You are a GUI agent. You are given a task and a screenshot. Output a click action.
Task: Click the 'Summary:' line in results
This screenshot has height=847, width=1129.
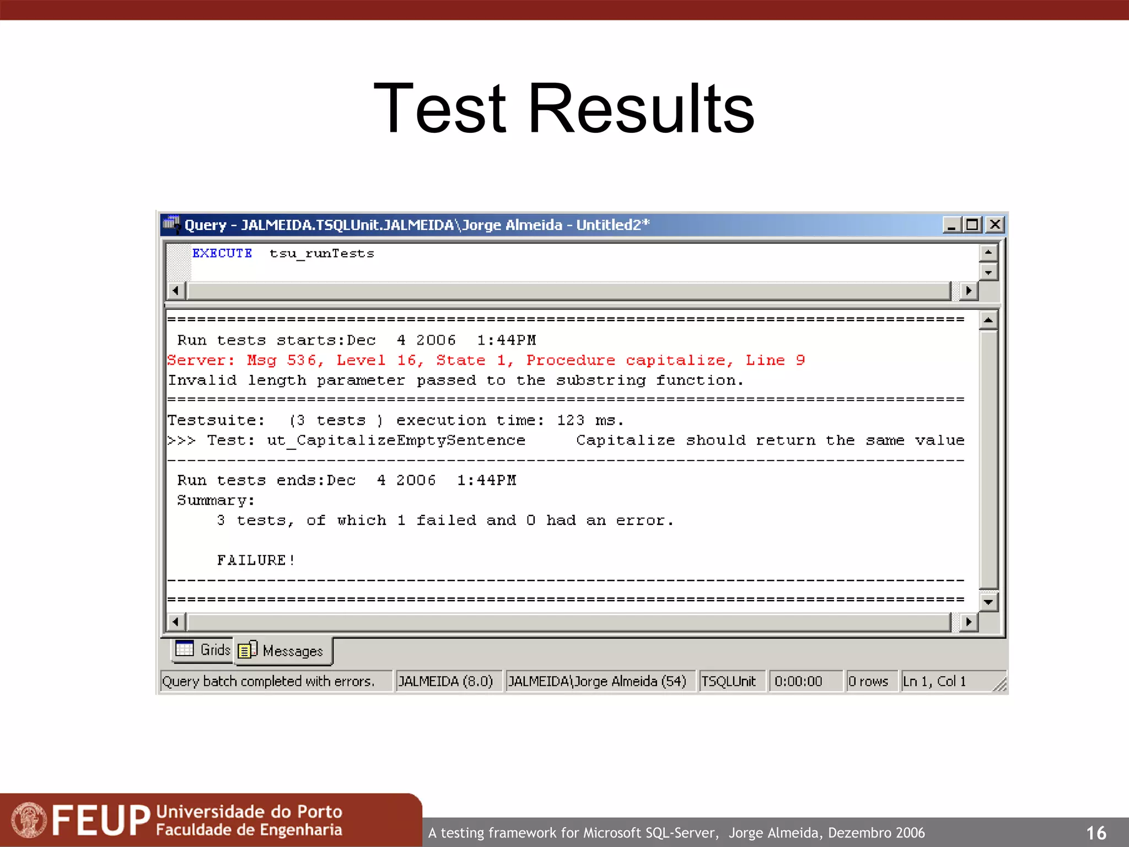tap(216, 501)
